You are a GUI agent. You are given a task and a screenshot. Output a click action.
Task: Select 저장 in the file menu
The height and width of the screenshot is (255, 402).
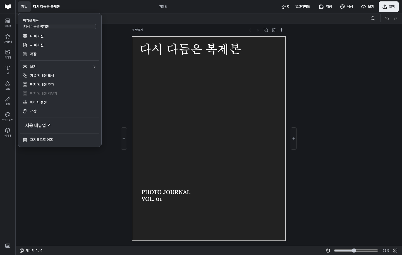(x=59, y=54)
